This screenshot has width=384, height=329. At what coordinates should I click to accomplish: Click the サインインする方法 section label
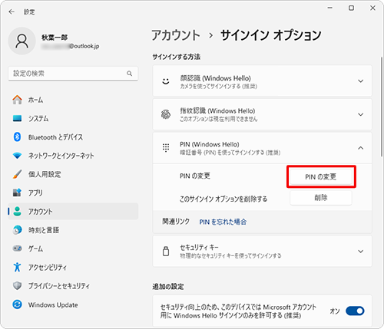click(177, 57)
